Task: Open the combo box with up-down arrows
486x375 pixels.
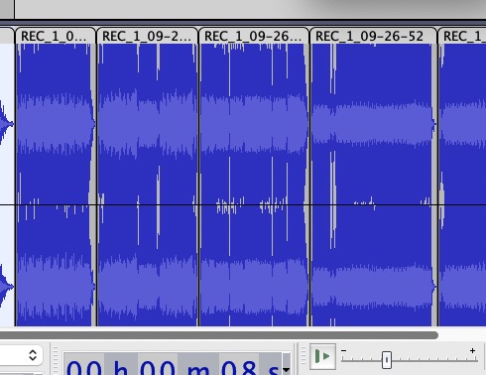Action: 21,355
